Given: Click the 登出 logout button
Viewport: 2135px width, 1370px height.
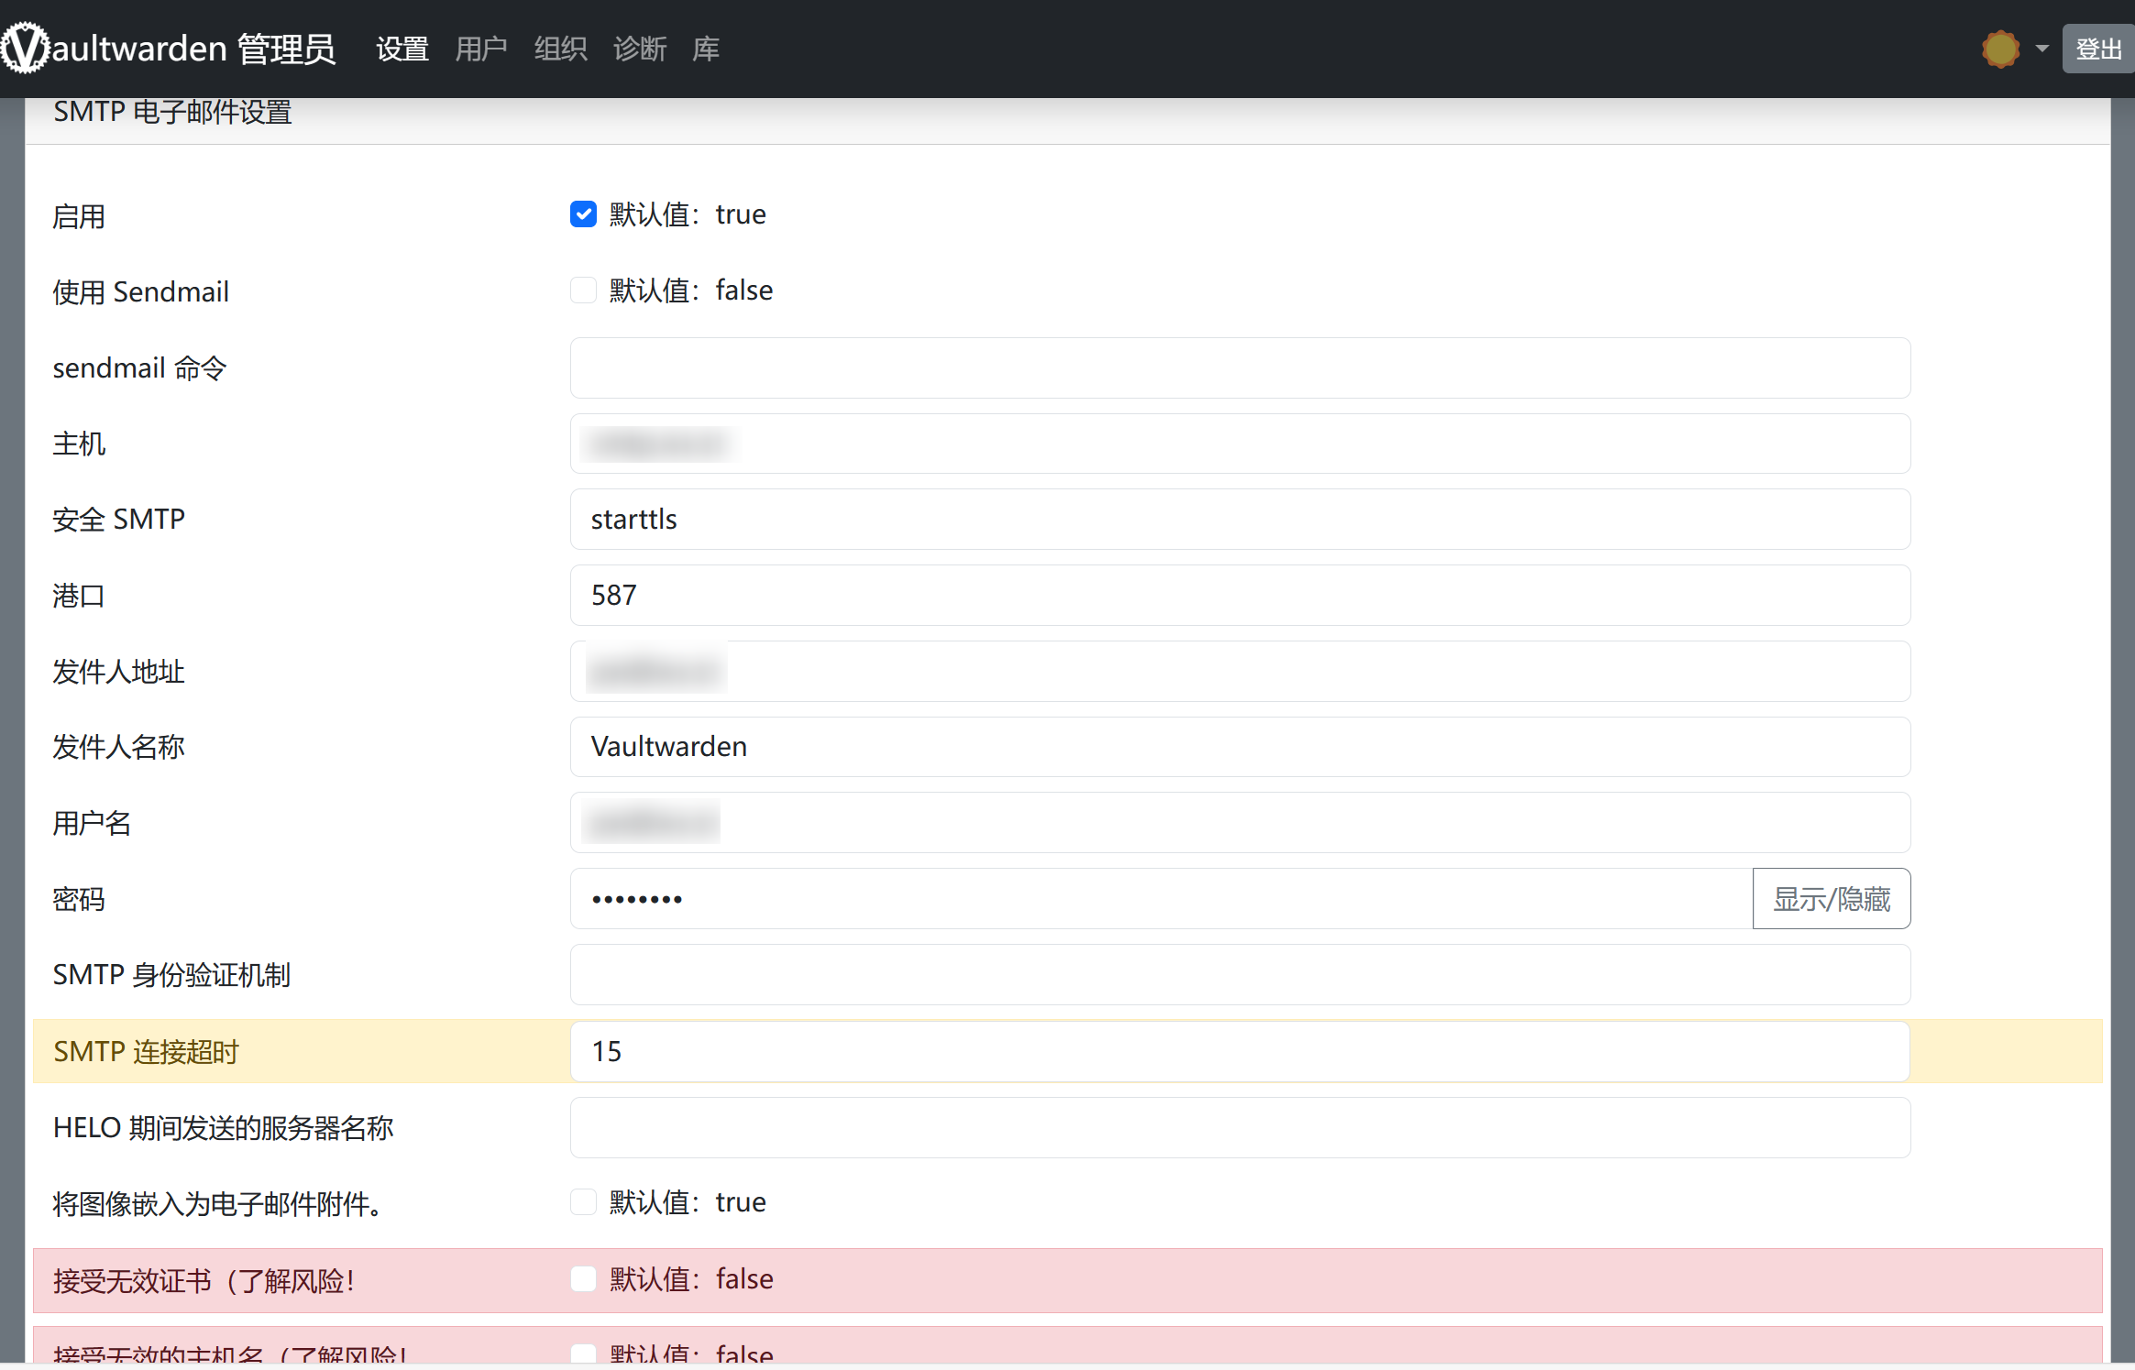Looking at the screenshot, I should tap(2097, 49).
